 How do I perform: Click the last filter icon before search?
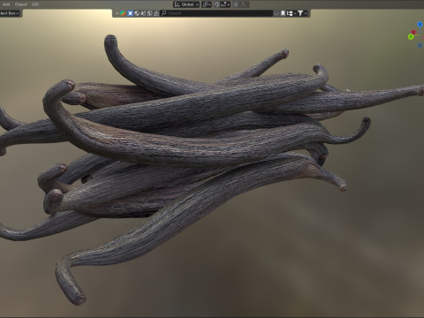click(156, 13)
